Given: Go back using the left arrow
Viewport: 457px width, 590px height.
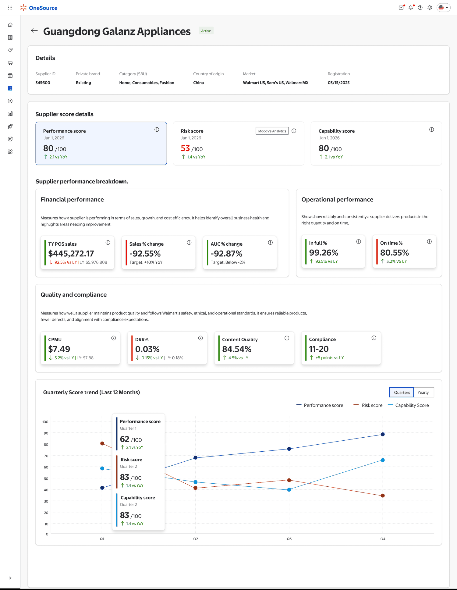Looking at the screenshot, I should (34, 30).
